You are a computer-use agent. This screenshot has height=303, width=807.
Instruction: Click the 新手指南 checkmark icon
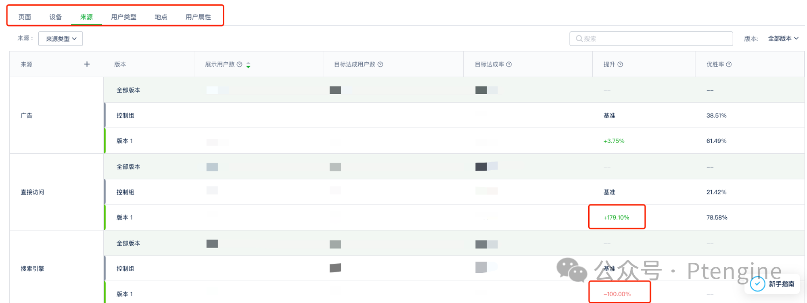click(757, 284)
